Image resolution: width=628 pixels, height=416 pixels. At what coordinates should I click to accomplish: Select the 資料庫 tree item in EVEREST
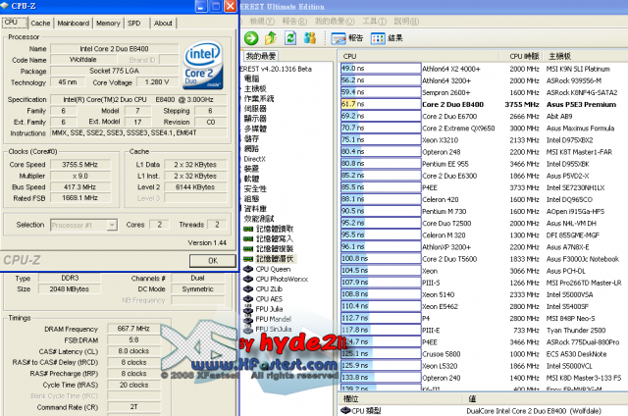pos(255,209)
